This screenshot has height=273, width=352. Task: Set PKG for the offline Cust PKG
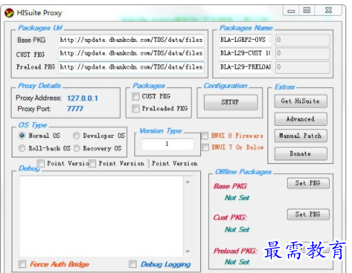coord(308,214)
